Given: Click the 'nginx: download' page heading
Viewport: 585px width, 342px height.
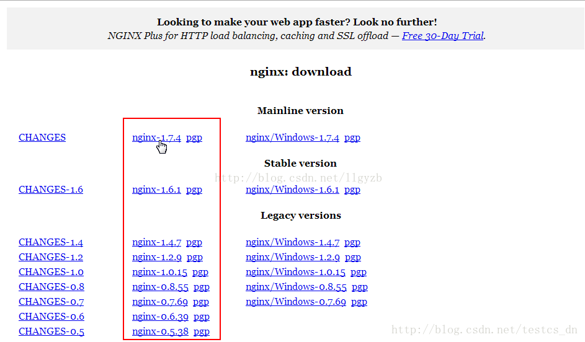Looking at the screenshot, I should pos(301,71).
